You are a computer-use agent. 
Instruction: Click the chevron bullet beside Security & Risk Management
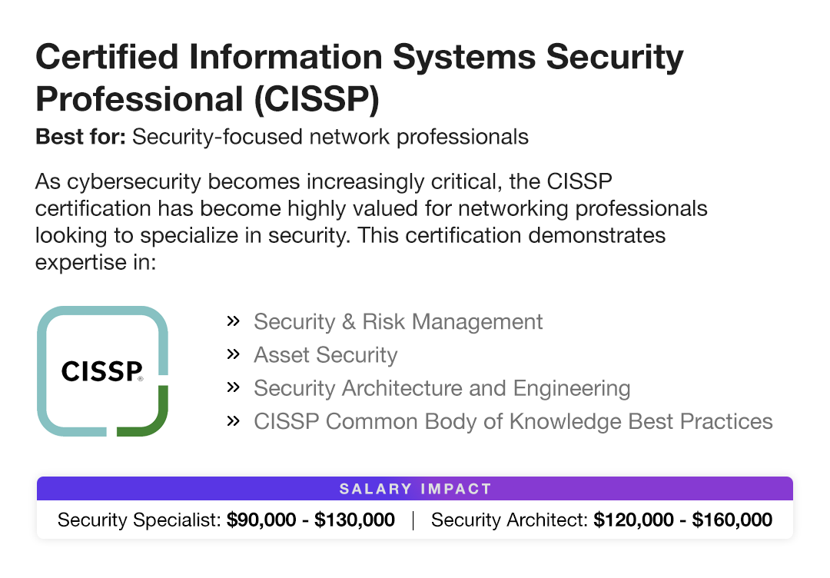(x=233, y=321)
